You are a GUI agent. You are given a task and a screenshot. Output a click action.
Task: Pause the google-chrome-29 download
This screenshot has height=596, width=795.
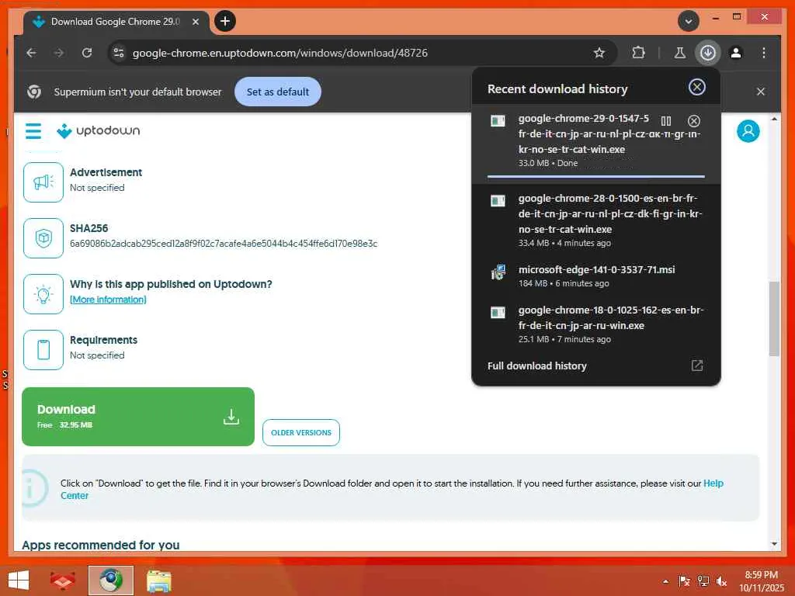tap(665, 120)
